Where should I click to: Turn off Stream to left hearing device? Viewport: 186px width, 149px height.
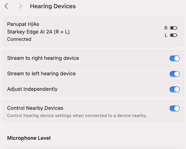pyautogui.click(x=175, y=74)
